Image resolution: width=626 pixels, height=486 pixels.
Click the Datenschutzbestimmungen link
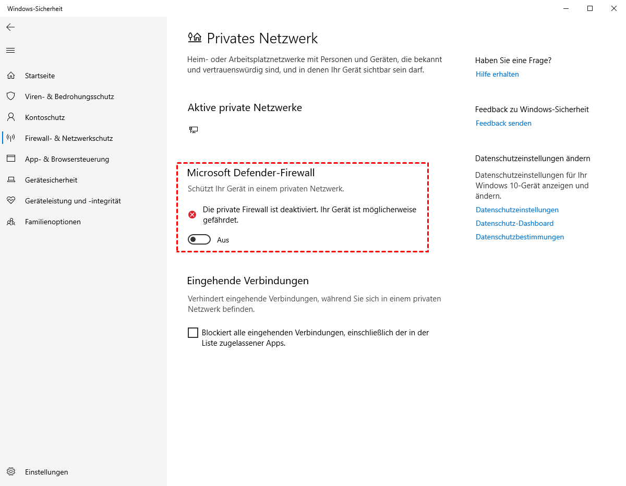tap(520, 237)
